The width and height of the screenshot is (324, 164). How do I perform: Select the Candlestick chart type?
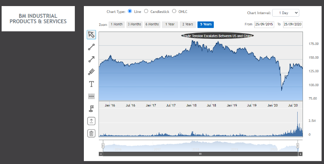pos(146,11)
